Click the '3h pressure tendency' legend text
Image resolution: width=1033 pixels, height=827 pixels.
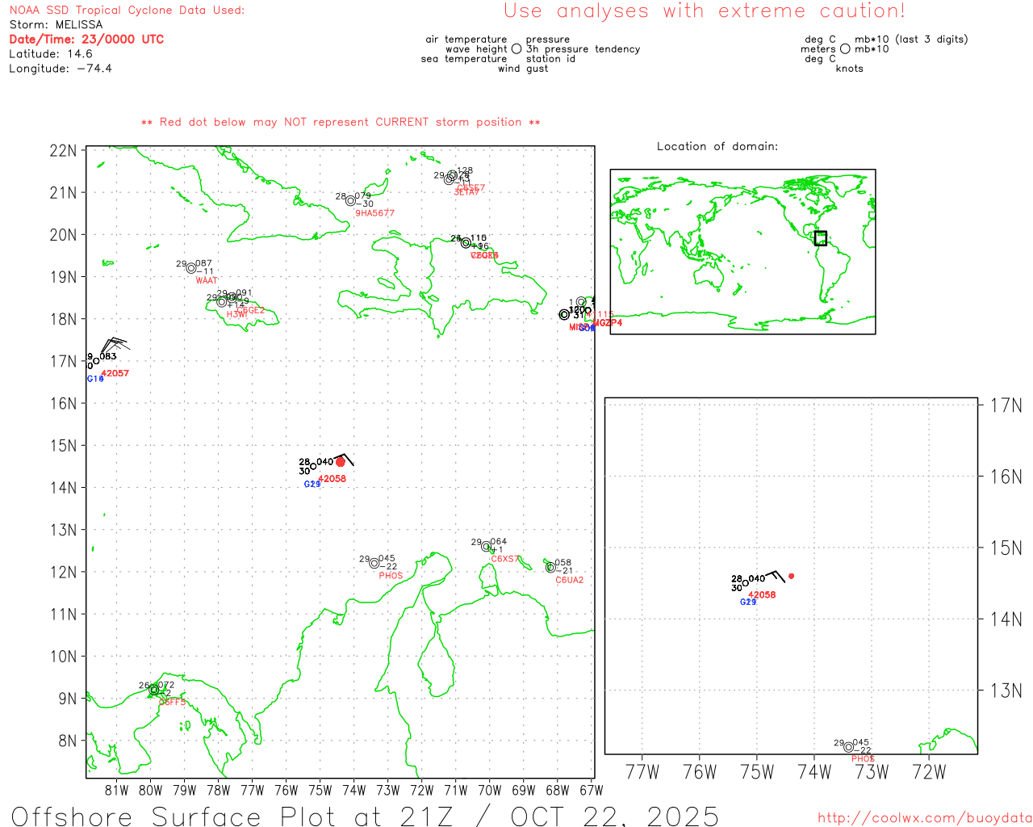583,49
